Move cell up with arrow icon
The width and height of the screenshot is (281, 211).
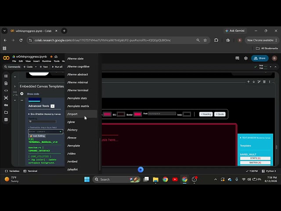(x=249, y=82)
